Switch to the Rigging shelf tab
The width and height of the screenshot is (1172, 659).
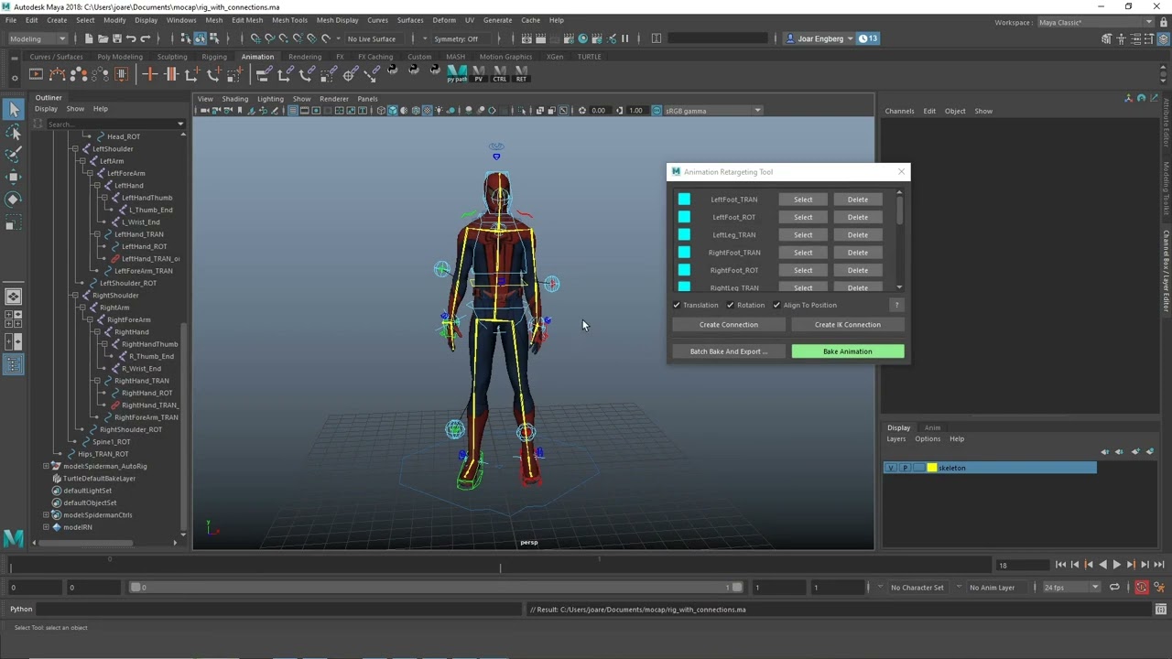pyautogui.click(x=214, y=57)
